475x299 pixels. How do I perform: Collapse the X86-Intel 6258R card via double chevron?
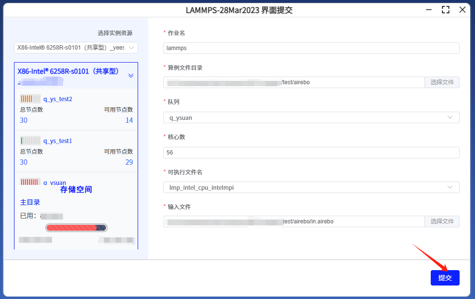click(130, 76)
